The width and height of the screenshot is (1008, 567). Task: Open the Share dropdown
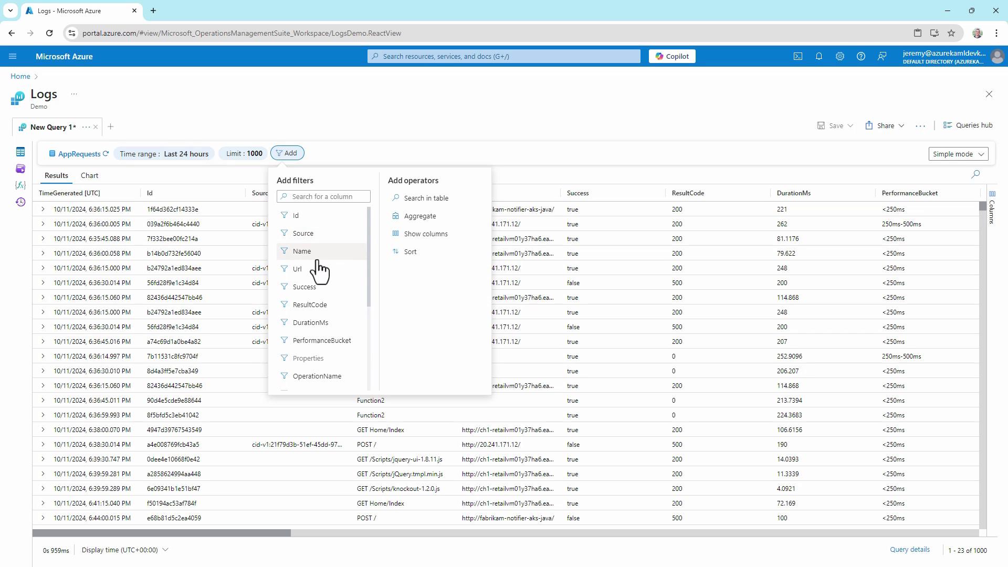885,125
